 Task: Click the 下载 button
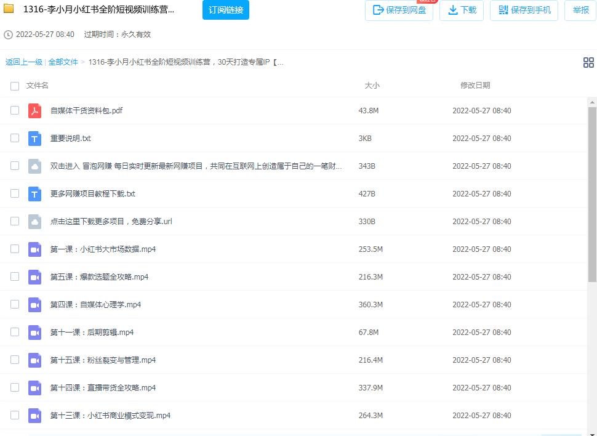click(462, 10)
